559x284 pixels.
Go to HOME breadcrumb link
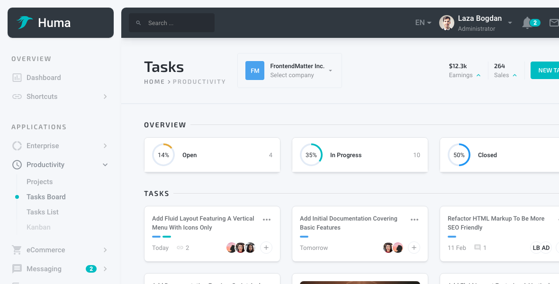[x=154, y=81]
